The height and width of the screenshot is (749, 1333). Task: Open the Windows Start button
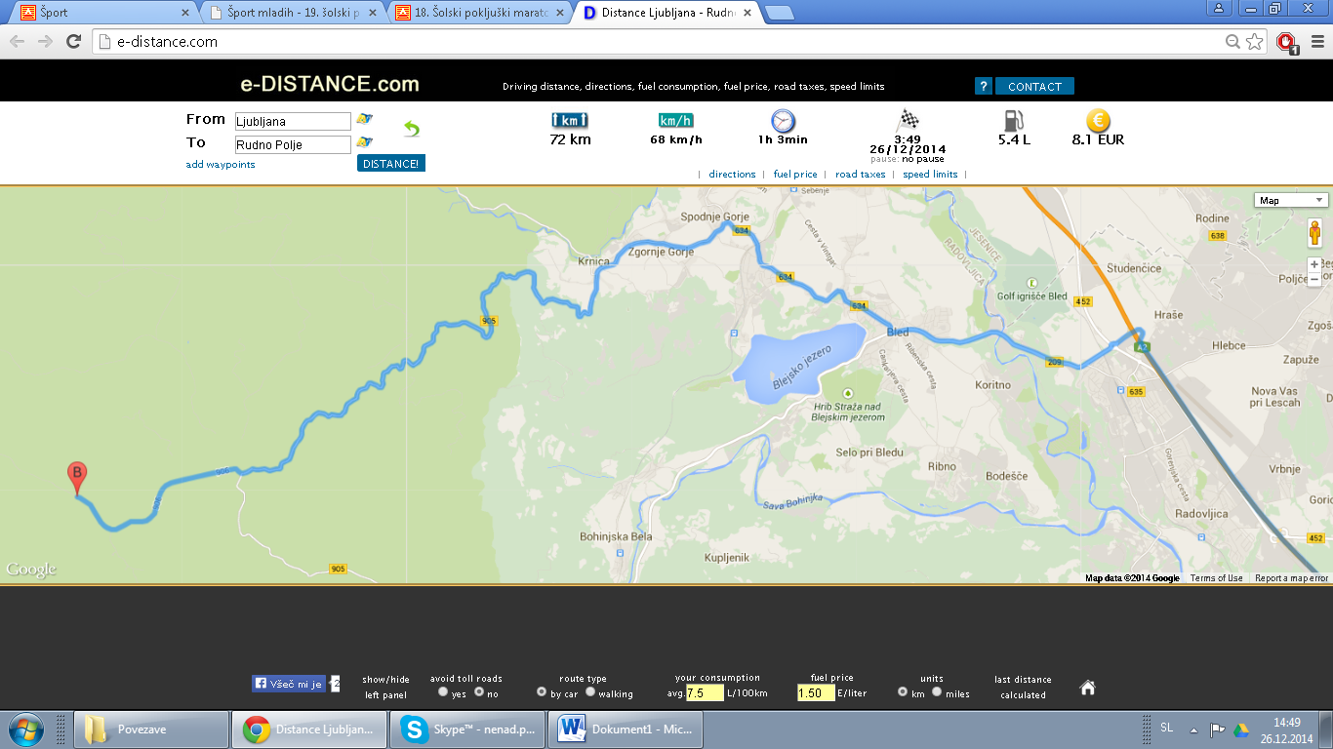click(x=25, y=729)
